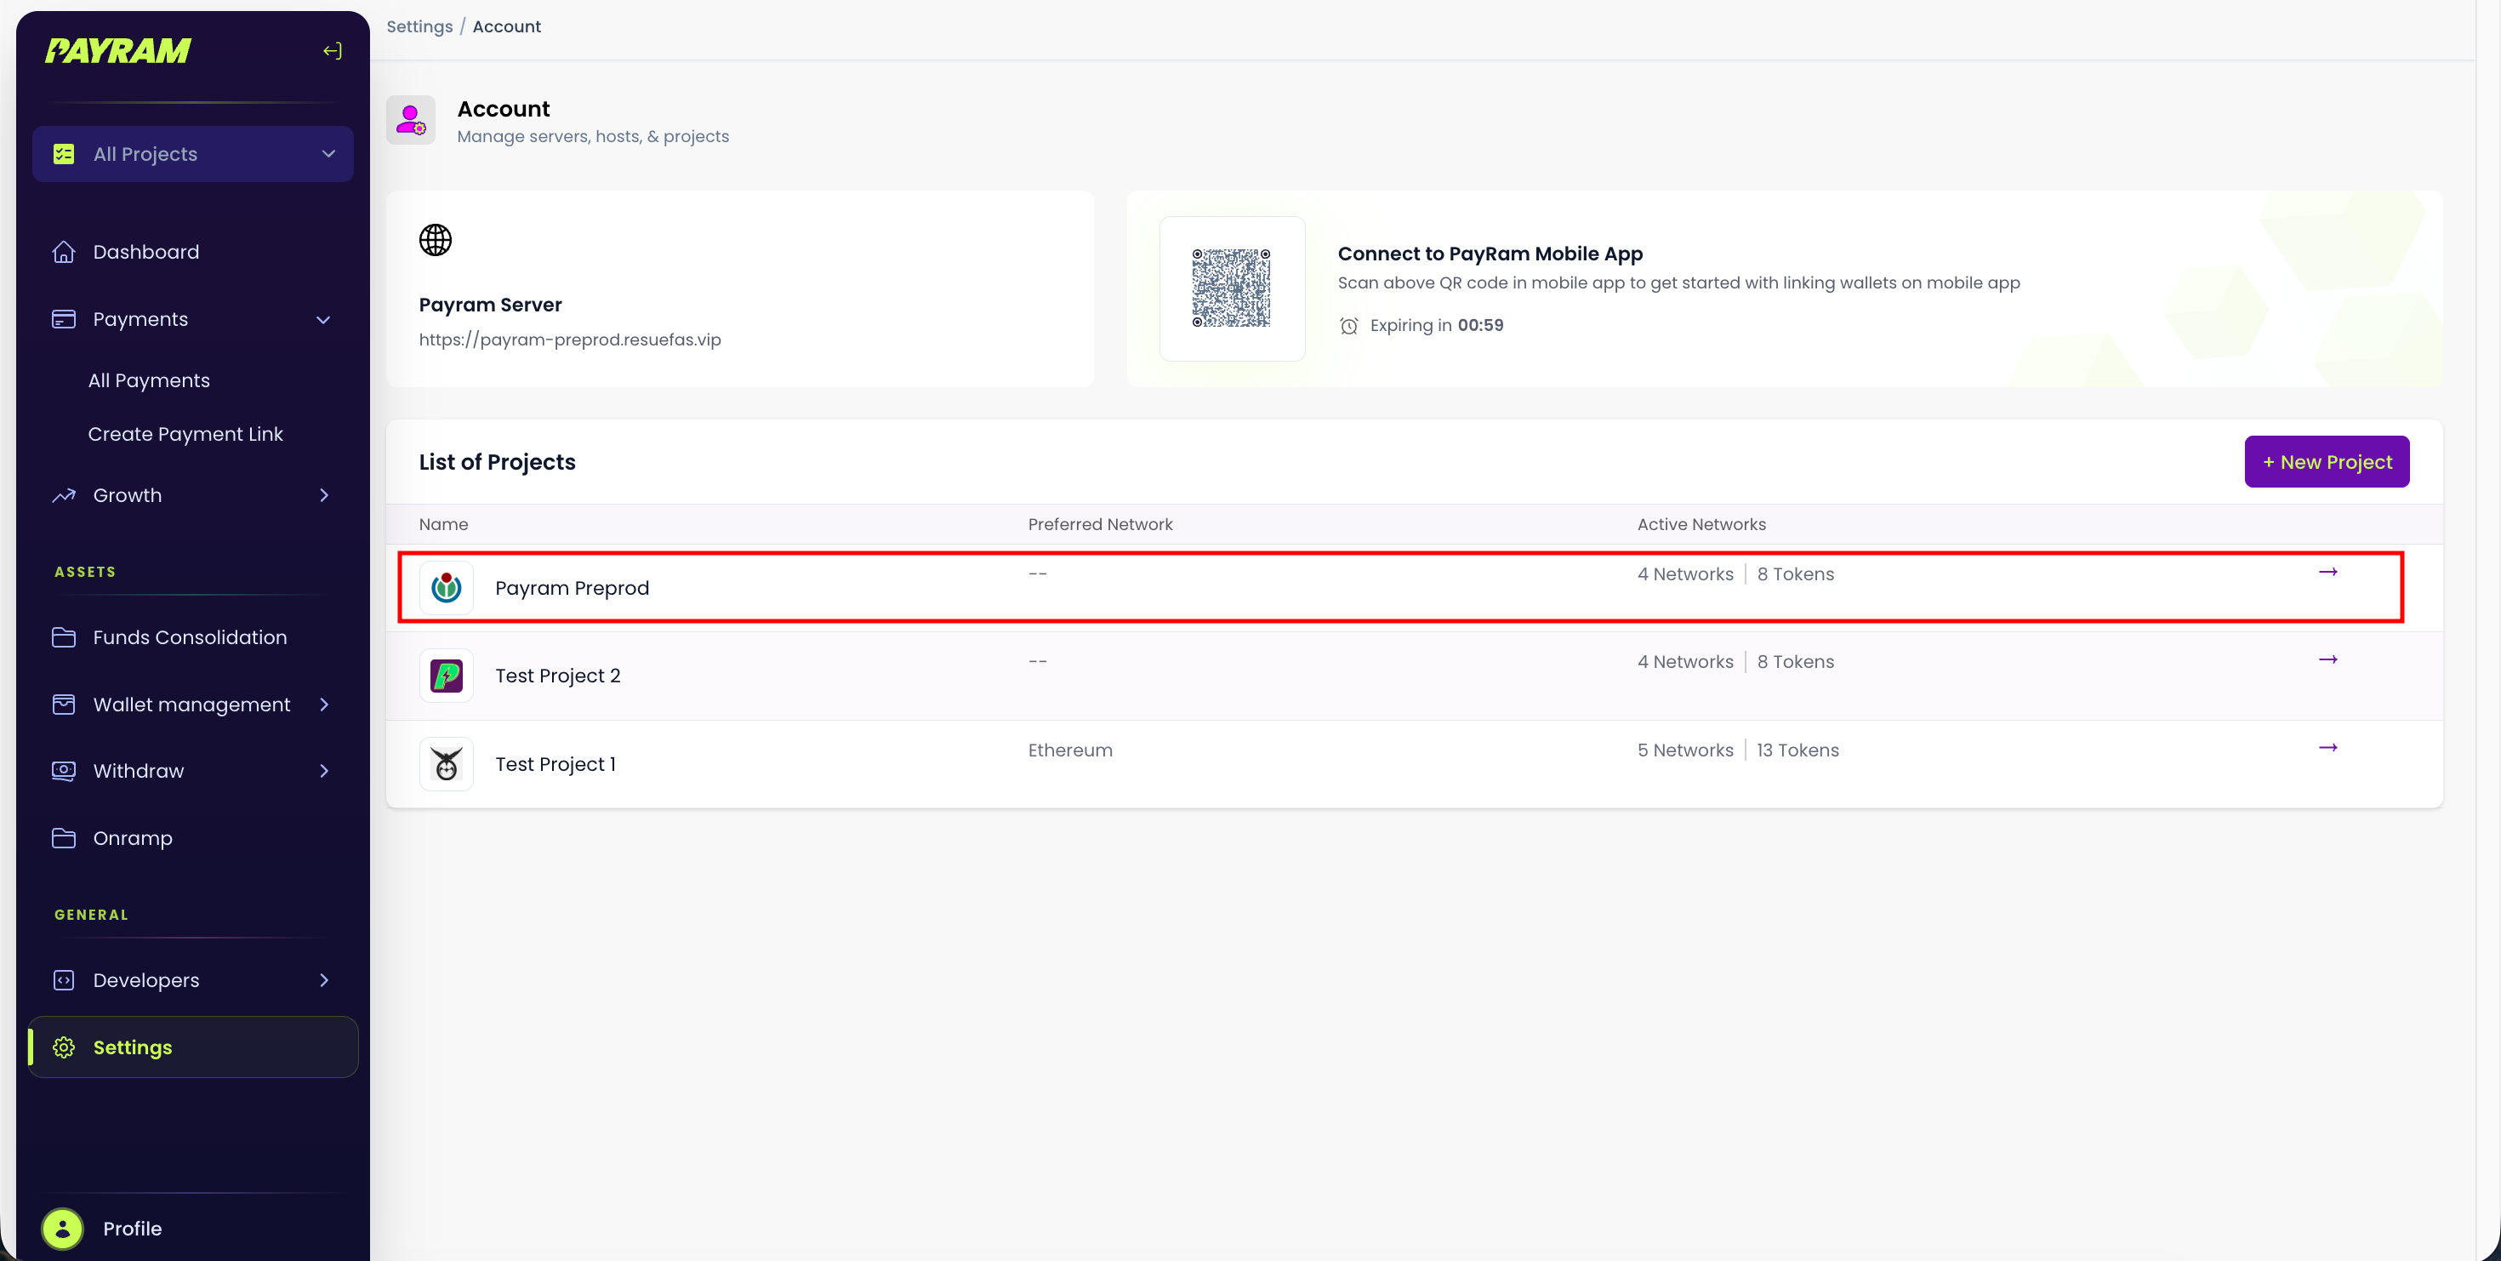Click the Settings breadcrumb link
The image size is (2501, 1261).
pyautogui.click(x=419, y=26)
